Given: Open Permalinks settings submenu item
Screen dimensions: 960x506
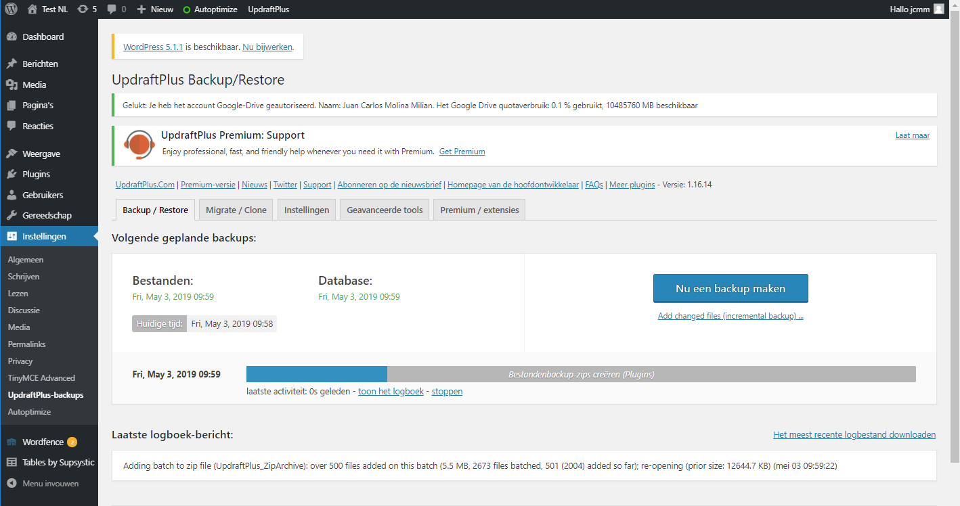Looking at the screenshot, I should (x=27, y=344).
